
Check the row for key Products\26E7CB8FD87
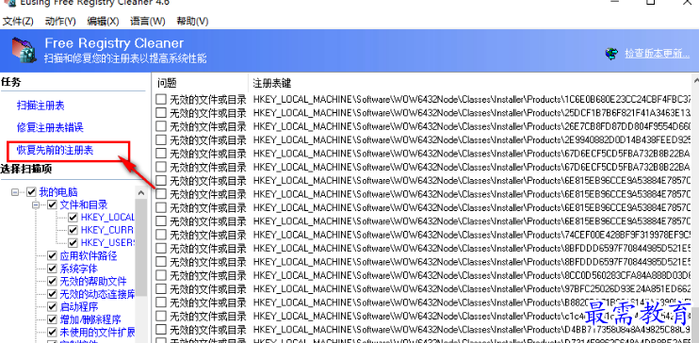(x=161, y=126)
